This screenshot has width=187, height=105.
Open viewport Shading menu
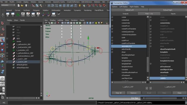point(53,20)
